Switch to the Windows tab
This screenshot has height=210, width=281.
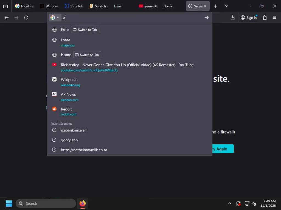[49, 6]
